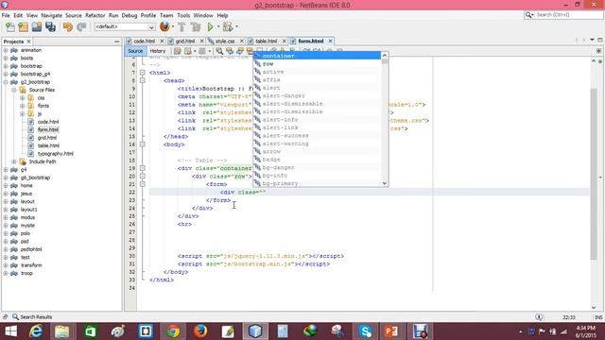Switch to the grid.html tab

tap(185, 41)
